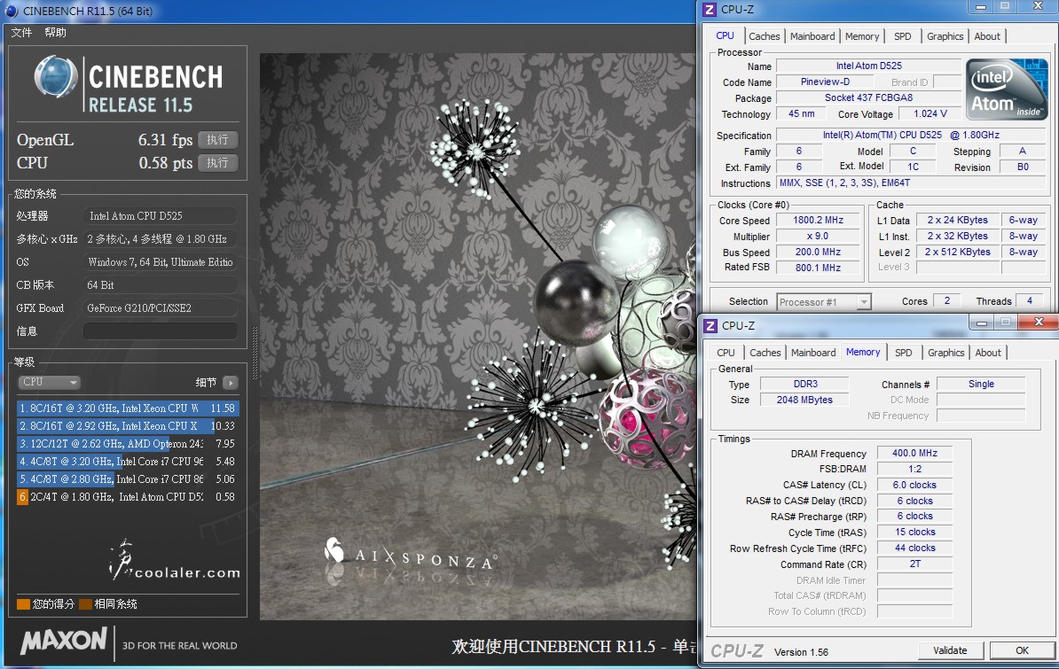
Task: Click the empty 信息 info field
Action: pyautogui.click(x=160, y=331)
